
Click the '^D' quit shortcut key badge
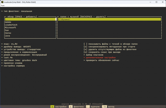[104, 106]
